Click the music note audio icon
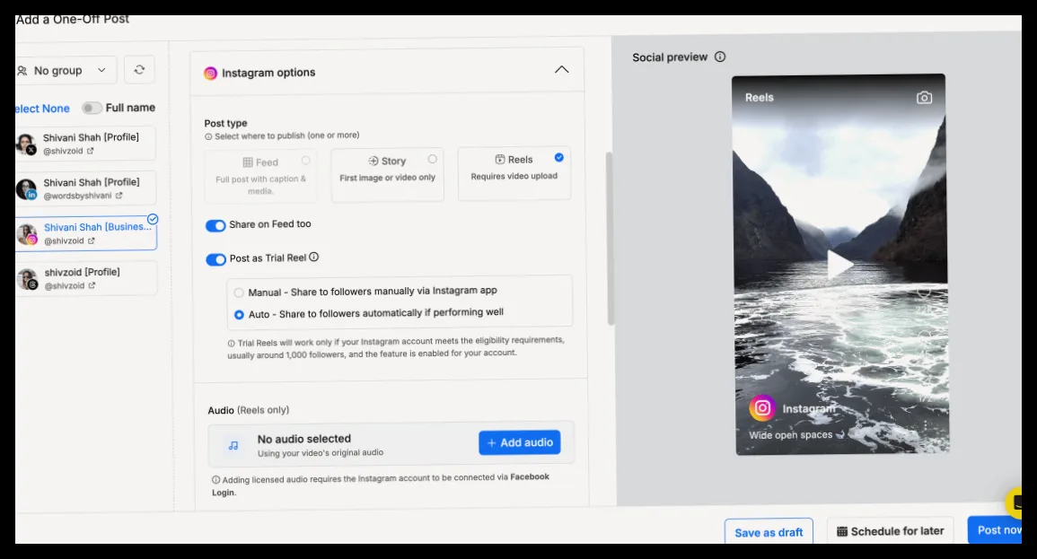 coord(233,445)
